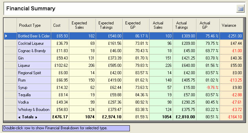Click the £0.00 Regional Spirit variance
Screen dimensions: 248x133
(x=231, y=73)
